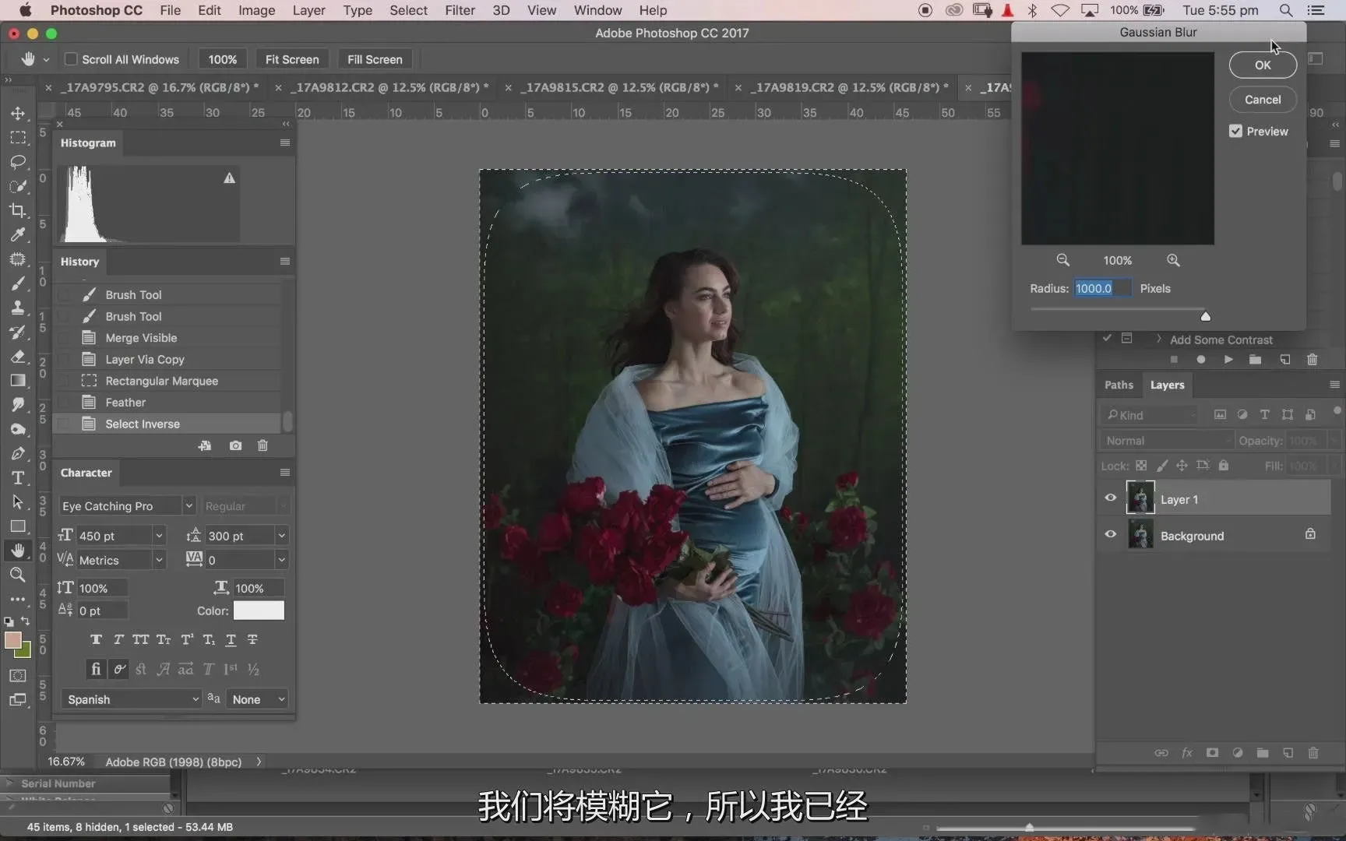Open the font size 450 pt dropdown
The height and width of the screenshot is (841, 1346).
159,536
